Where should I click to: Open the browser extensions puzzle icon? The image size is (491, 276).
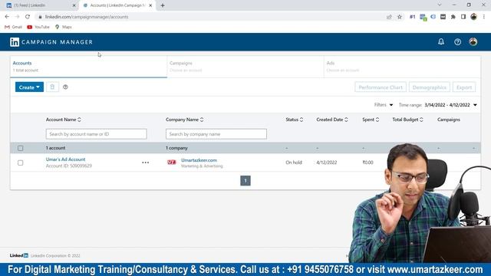tap(453, 17)
